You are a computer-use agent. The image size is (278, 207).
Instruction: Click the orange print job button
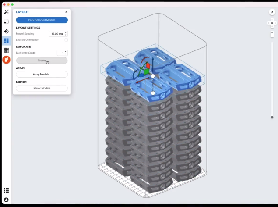pyautogui.click(x=6, y=60)
